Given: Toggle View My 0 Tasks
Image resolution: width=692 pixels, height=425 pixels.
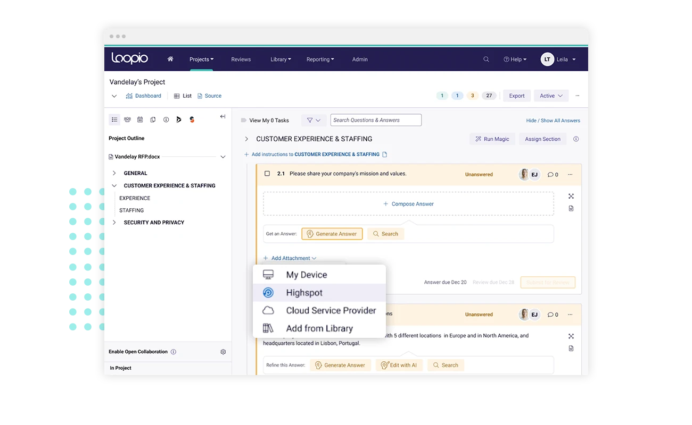Looking at the screenshot, I should coord(265,121).
